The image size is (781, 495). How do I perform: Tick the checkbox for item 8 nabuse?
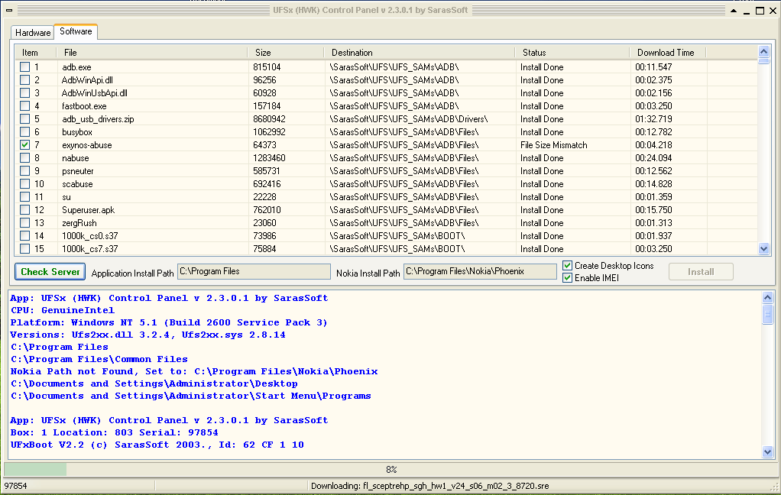(x=25, y=158)
